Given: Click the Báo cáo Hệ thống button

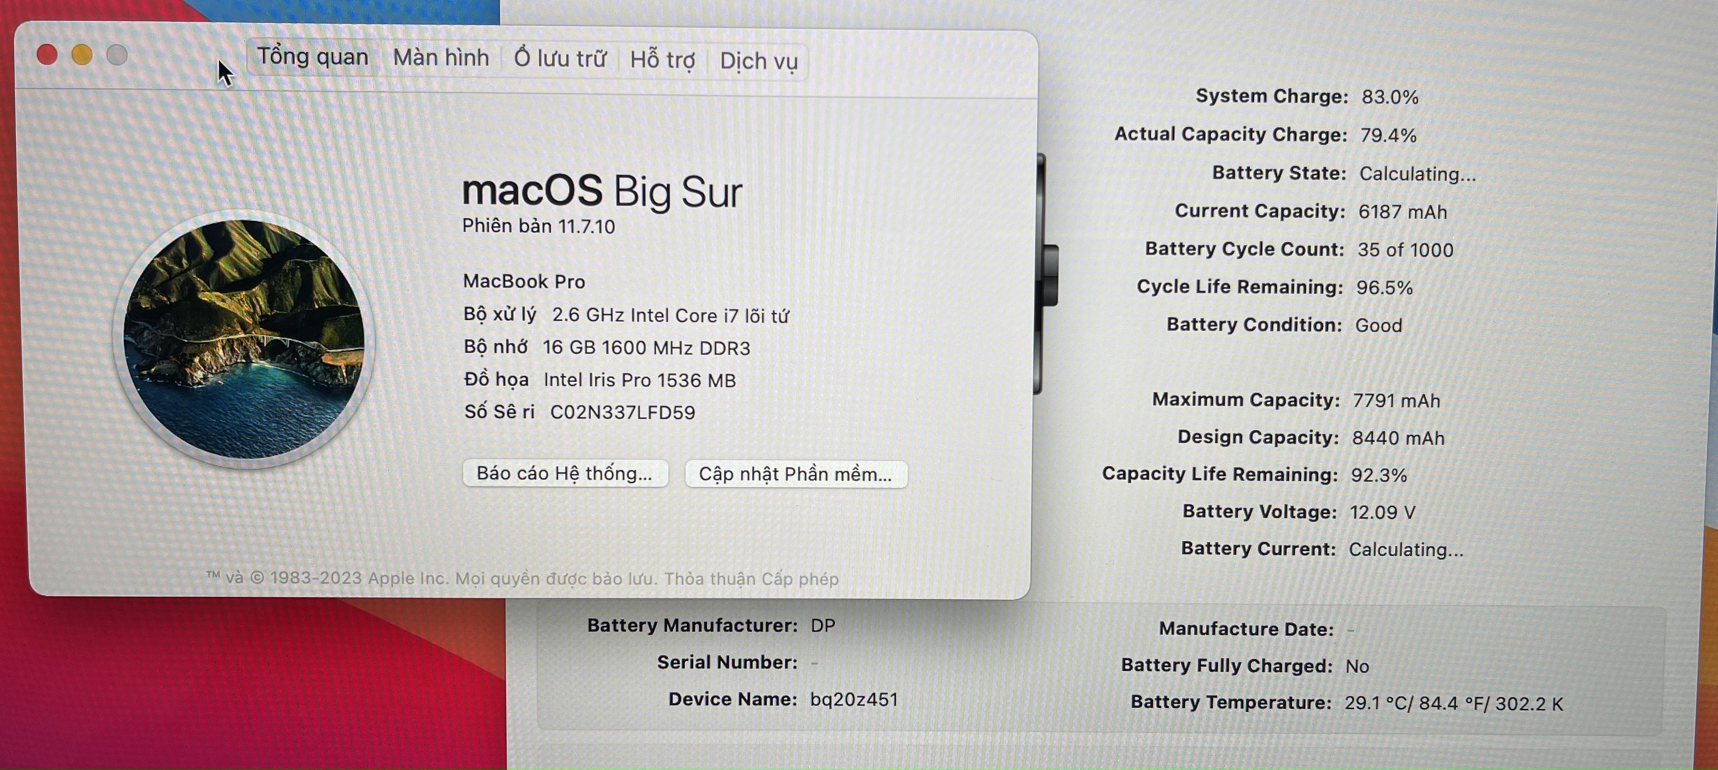Looking at the screenshot, I should [565, 473].
